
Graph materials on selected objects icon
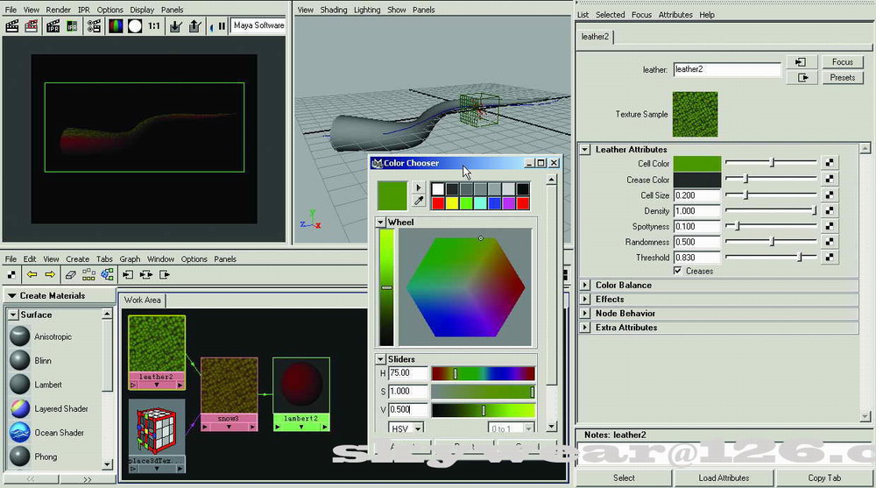point(107,274)
